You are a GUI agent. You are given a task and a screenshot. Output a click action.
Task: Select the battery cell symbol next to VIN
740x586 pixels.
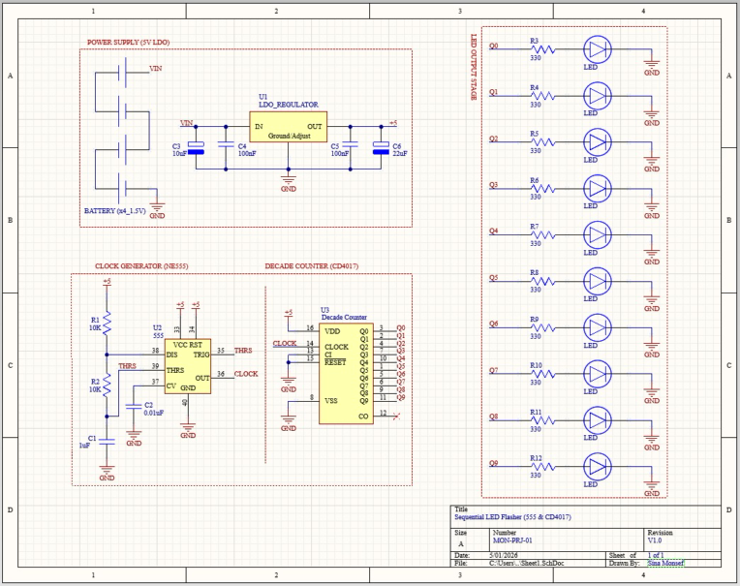pos(122,73)
